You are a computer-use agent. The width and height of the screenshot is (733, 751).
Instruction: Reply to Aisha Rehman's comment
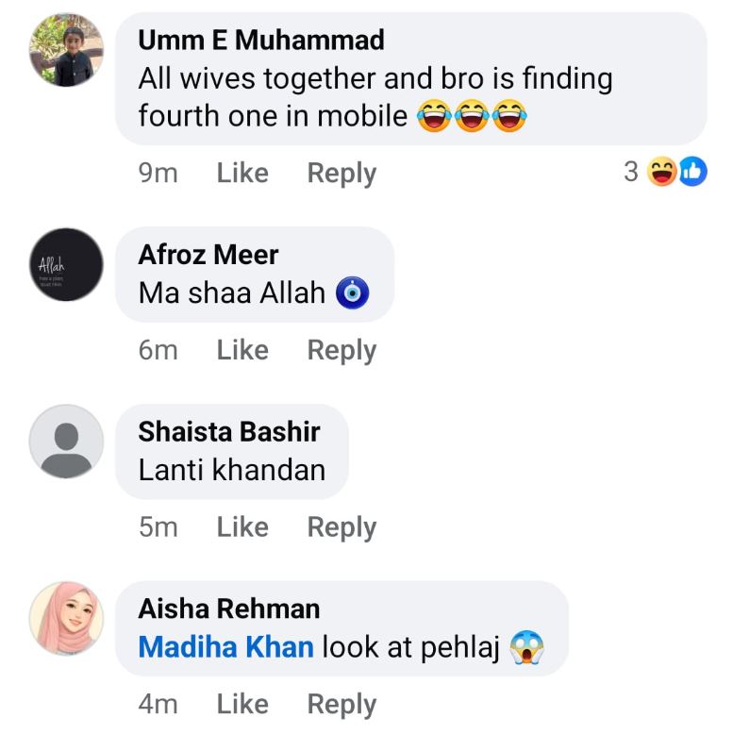coord(342,704)
